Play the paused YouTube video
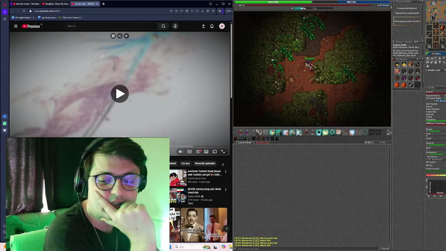This screenshot has width=446, height=251. tap(120, 94)
